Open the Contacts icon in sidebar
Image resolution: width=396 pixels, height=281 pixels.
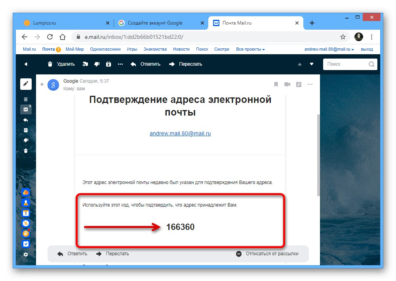pos(26,203)
